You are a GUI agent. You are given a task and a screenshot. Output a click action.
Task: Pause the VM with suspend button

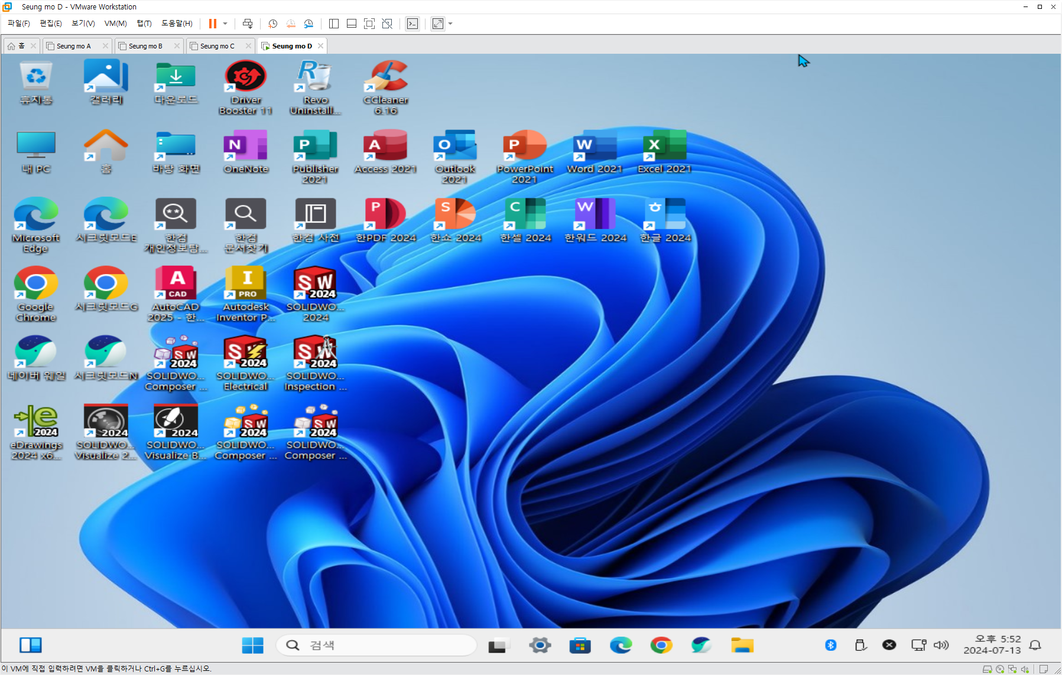pyautogui.click(x=213, y=24)
